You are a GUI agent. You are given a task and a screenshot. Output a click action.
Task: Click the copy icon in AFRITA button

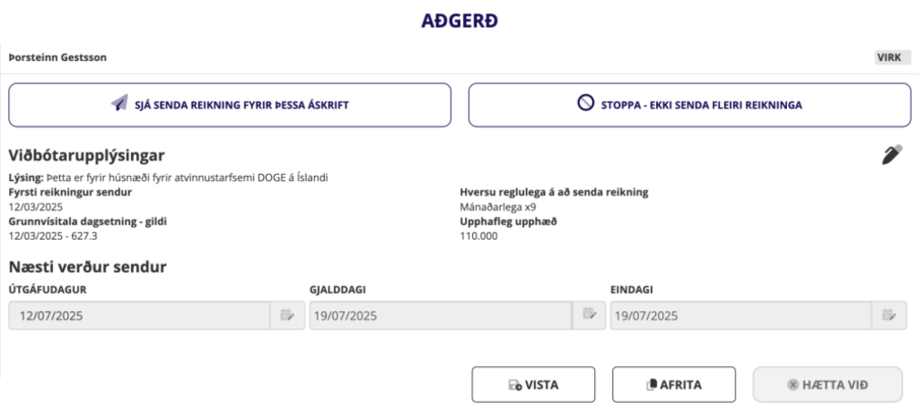(652, 385)
